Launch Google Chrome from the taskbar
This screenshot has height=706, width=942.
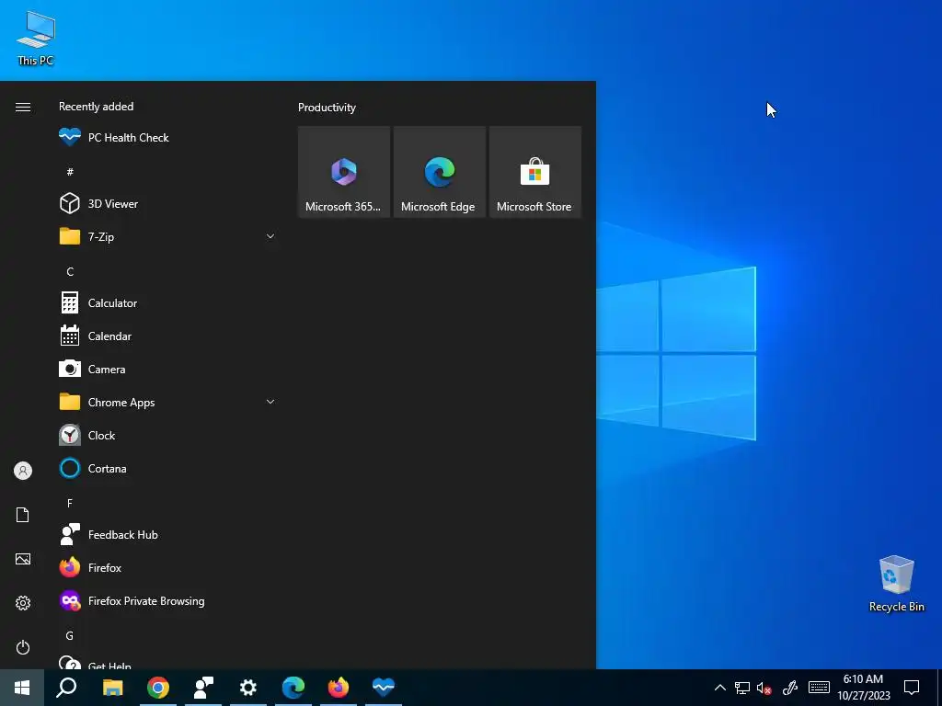click(158, 688)
